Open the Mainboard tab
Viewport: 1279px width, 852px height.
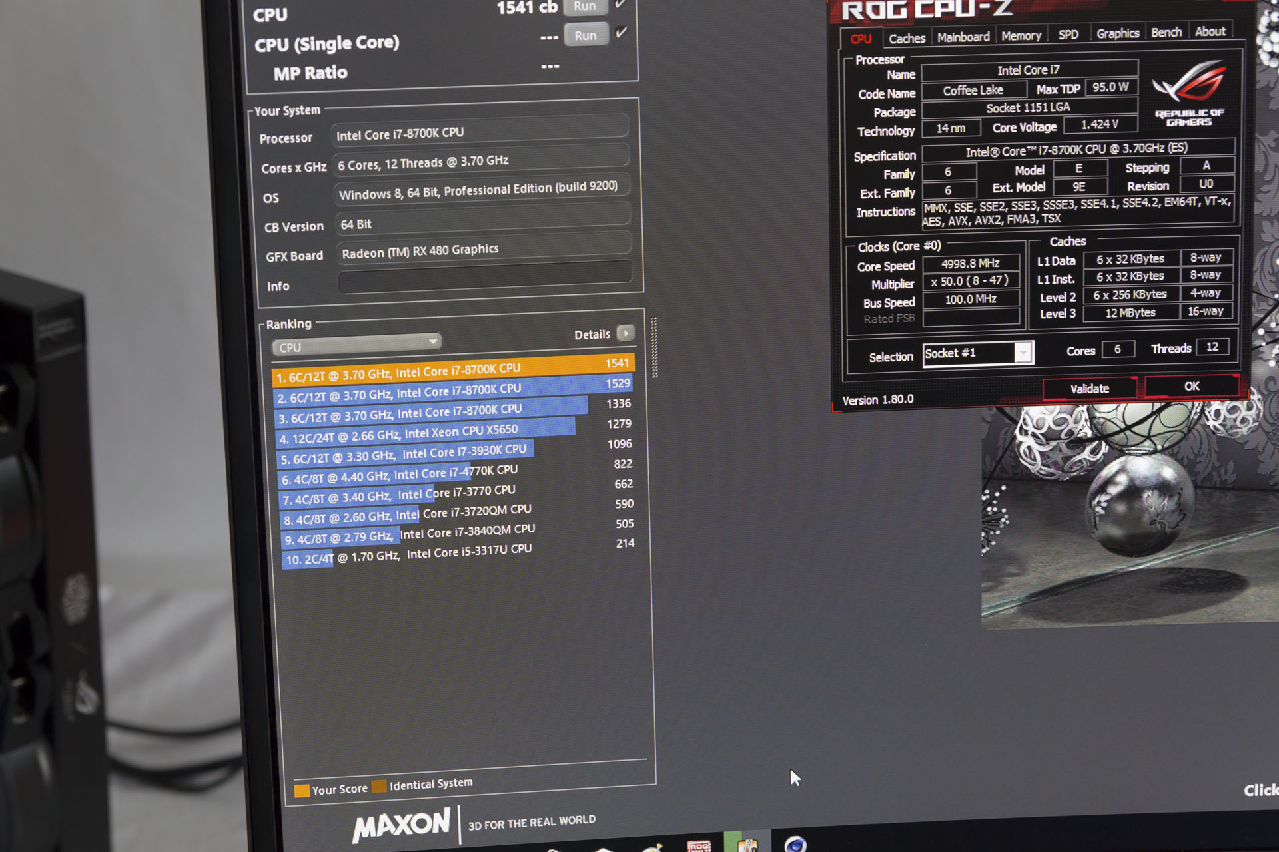(x=963, y=37)
